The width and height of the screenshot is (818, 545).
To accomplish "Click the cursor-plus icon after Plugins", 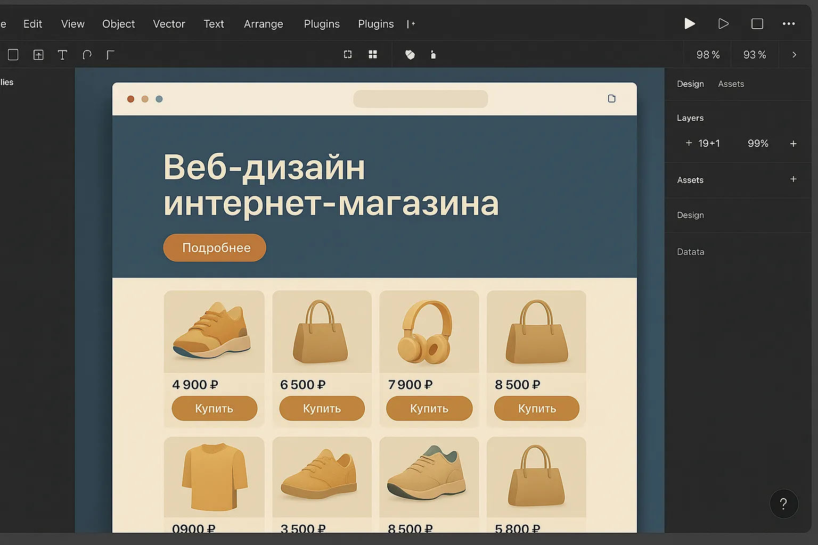I will tap(411, 24).
